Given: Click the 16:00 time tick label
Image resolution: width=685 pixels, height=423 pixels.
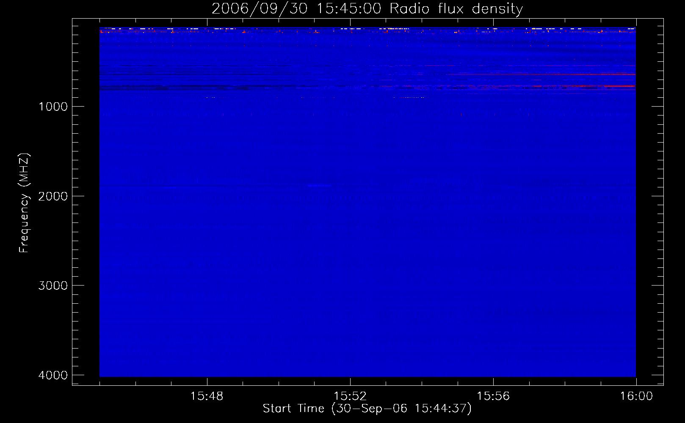Looking at the screenshot, I should coord(636,396).
